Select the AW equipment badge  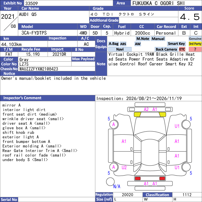(x=138, y=44)
